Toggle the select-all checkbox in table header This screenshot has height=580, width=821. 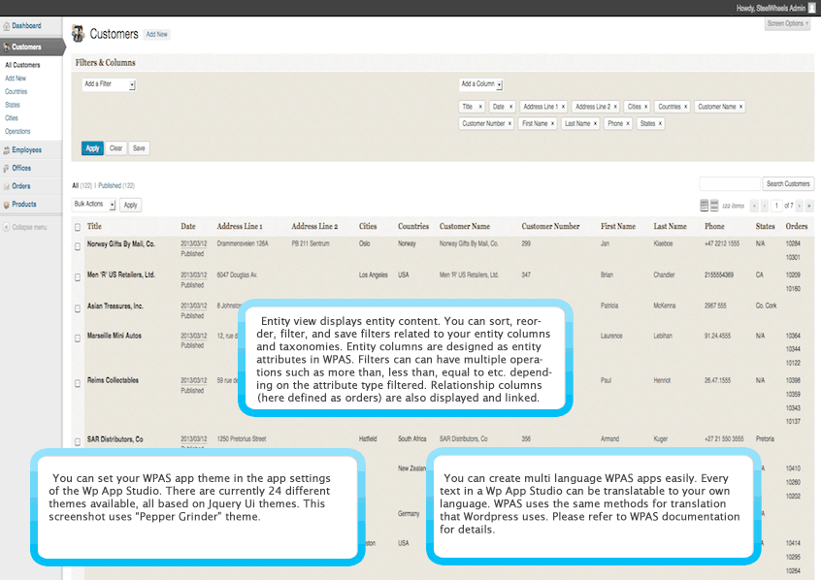[x=78, y=227]
